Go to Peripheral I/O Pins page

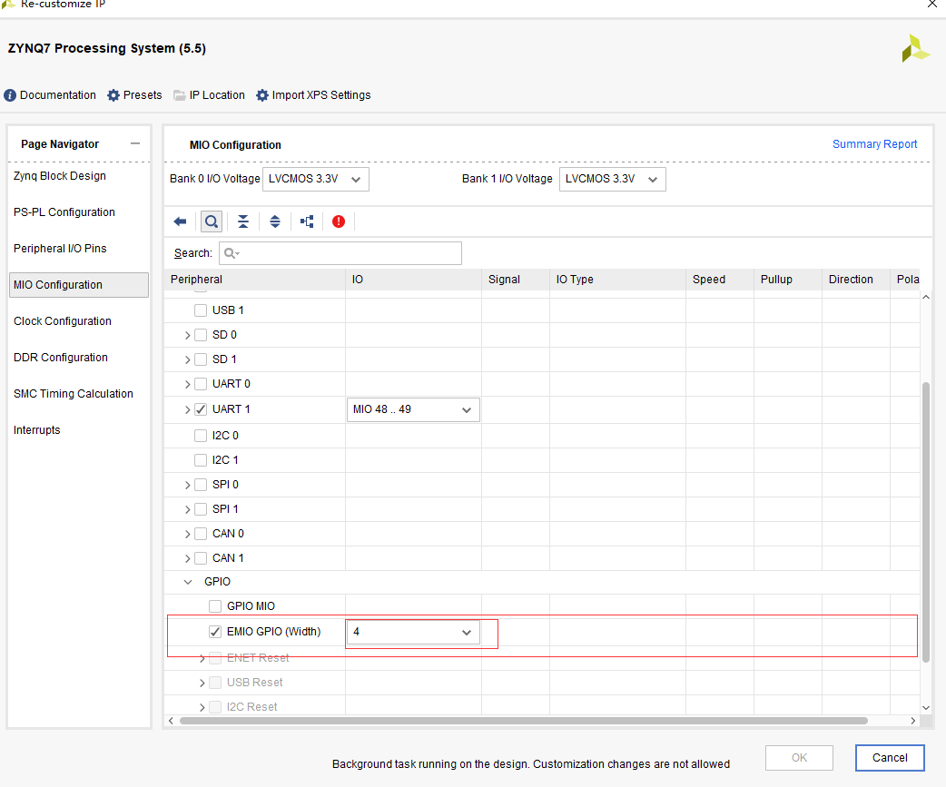click(x=60, y=249)
